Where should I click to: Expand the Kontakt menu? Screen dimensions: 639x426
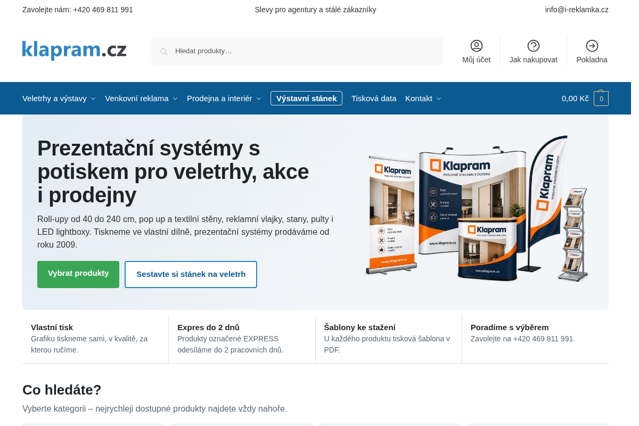pyautogui.click(x=423, y=99)
